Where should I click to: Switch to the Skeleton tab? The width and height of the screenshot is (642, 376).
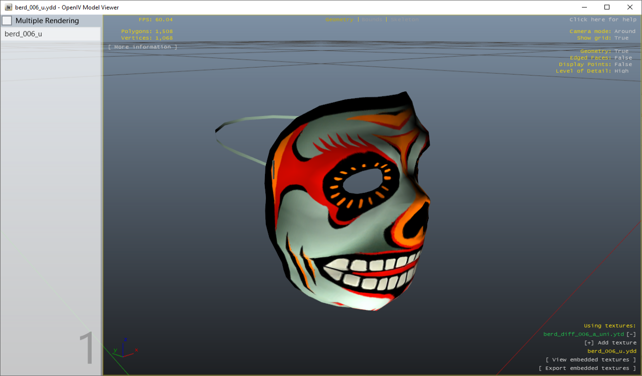[x=405, y=19]
